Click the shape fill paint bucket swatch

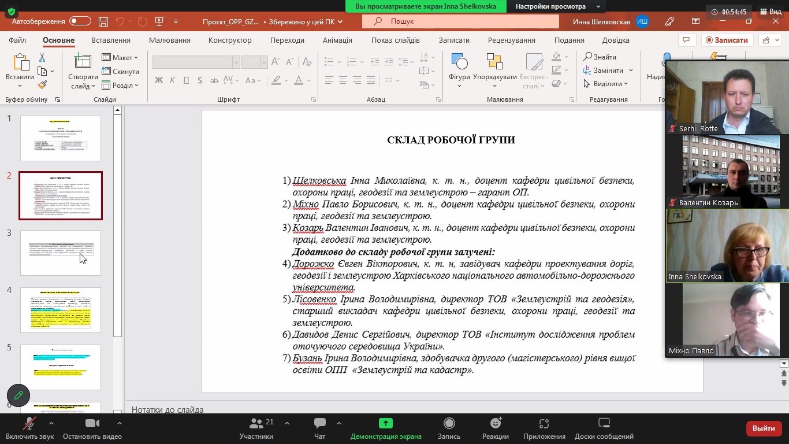point(556,57)
